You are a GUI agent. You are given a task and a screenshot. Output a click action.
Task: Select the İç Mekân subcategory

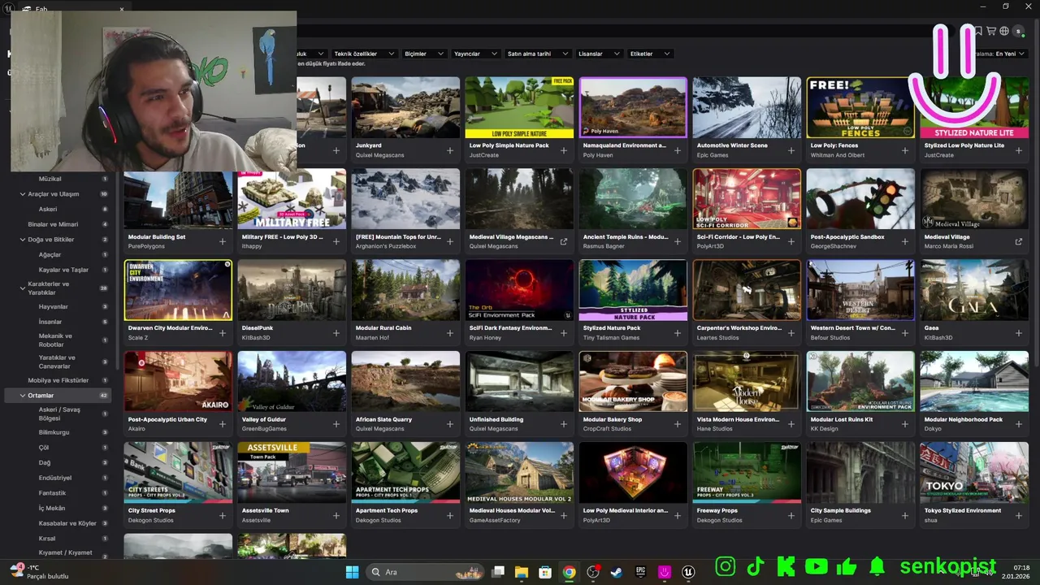pos(51,508)
